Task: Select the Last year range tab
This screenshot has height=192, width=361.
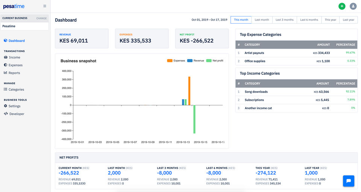Action: [x=348, y=20]
